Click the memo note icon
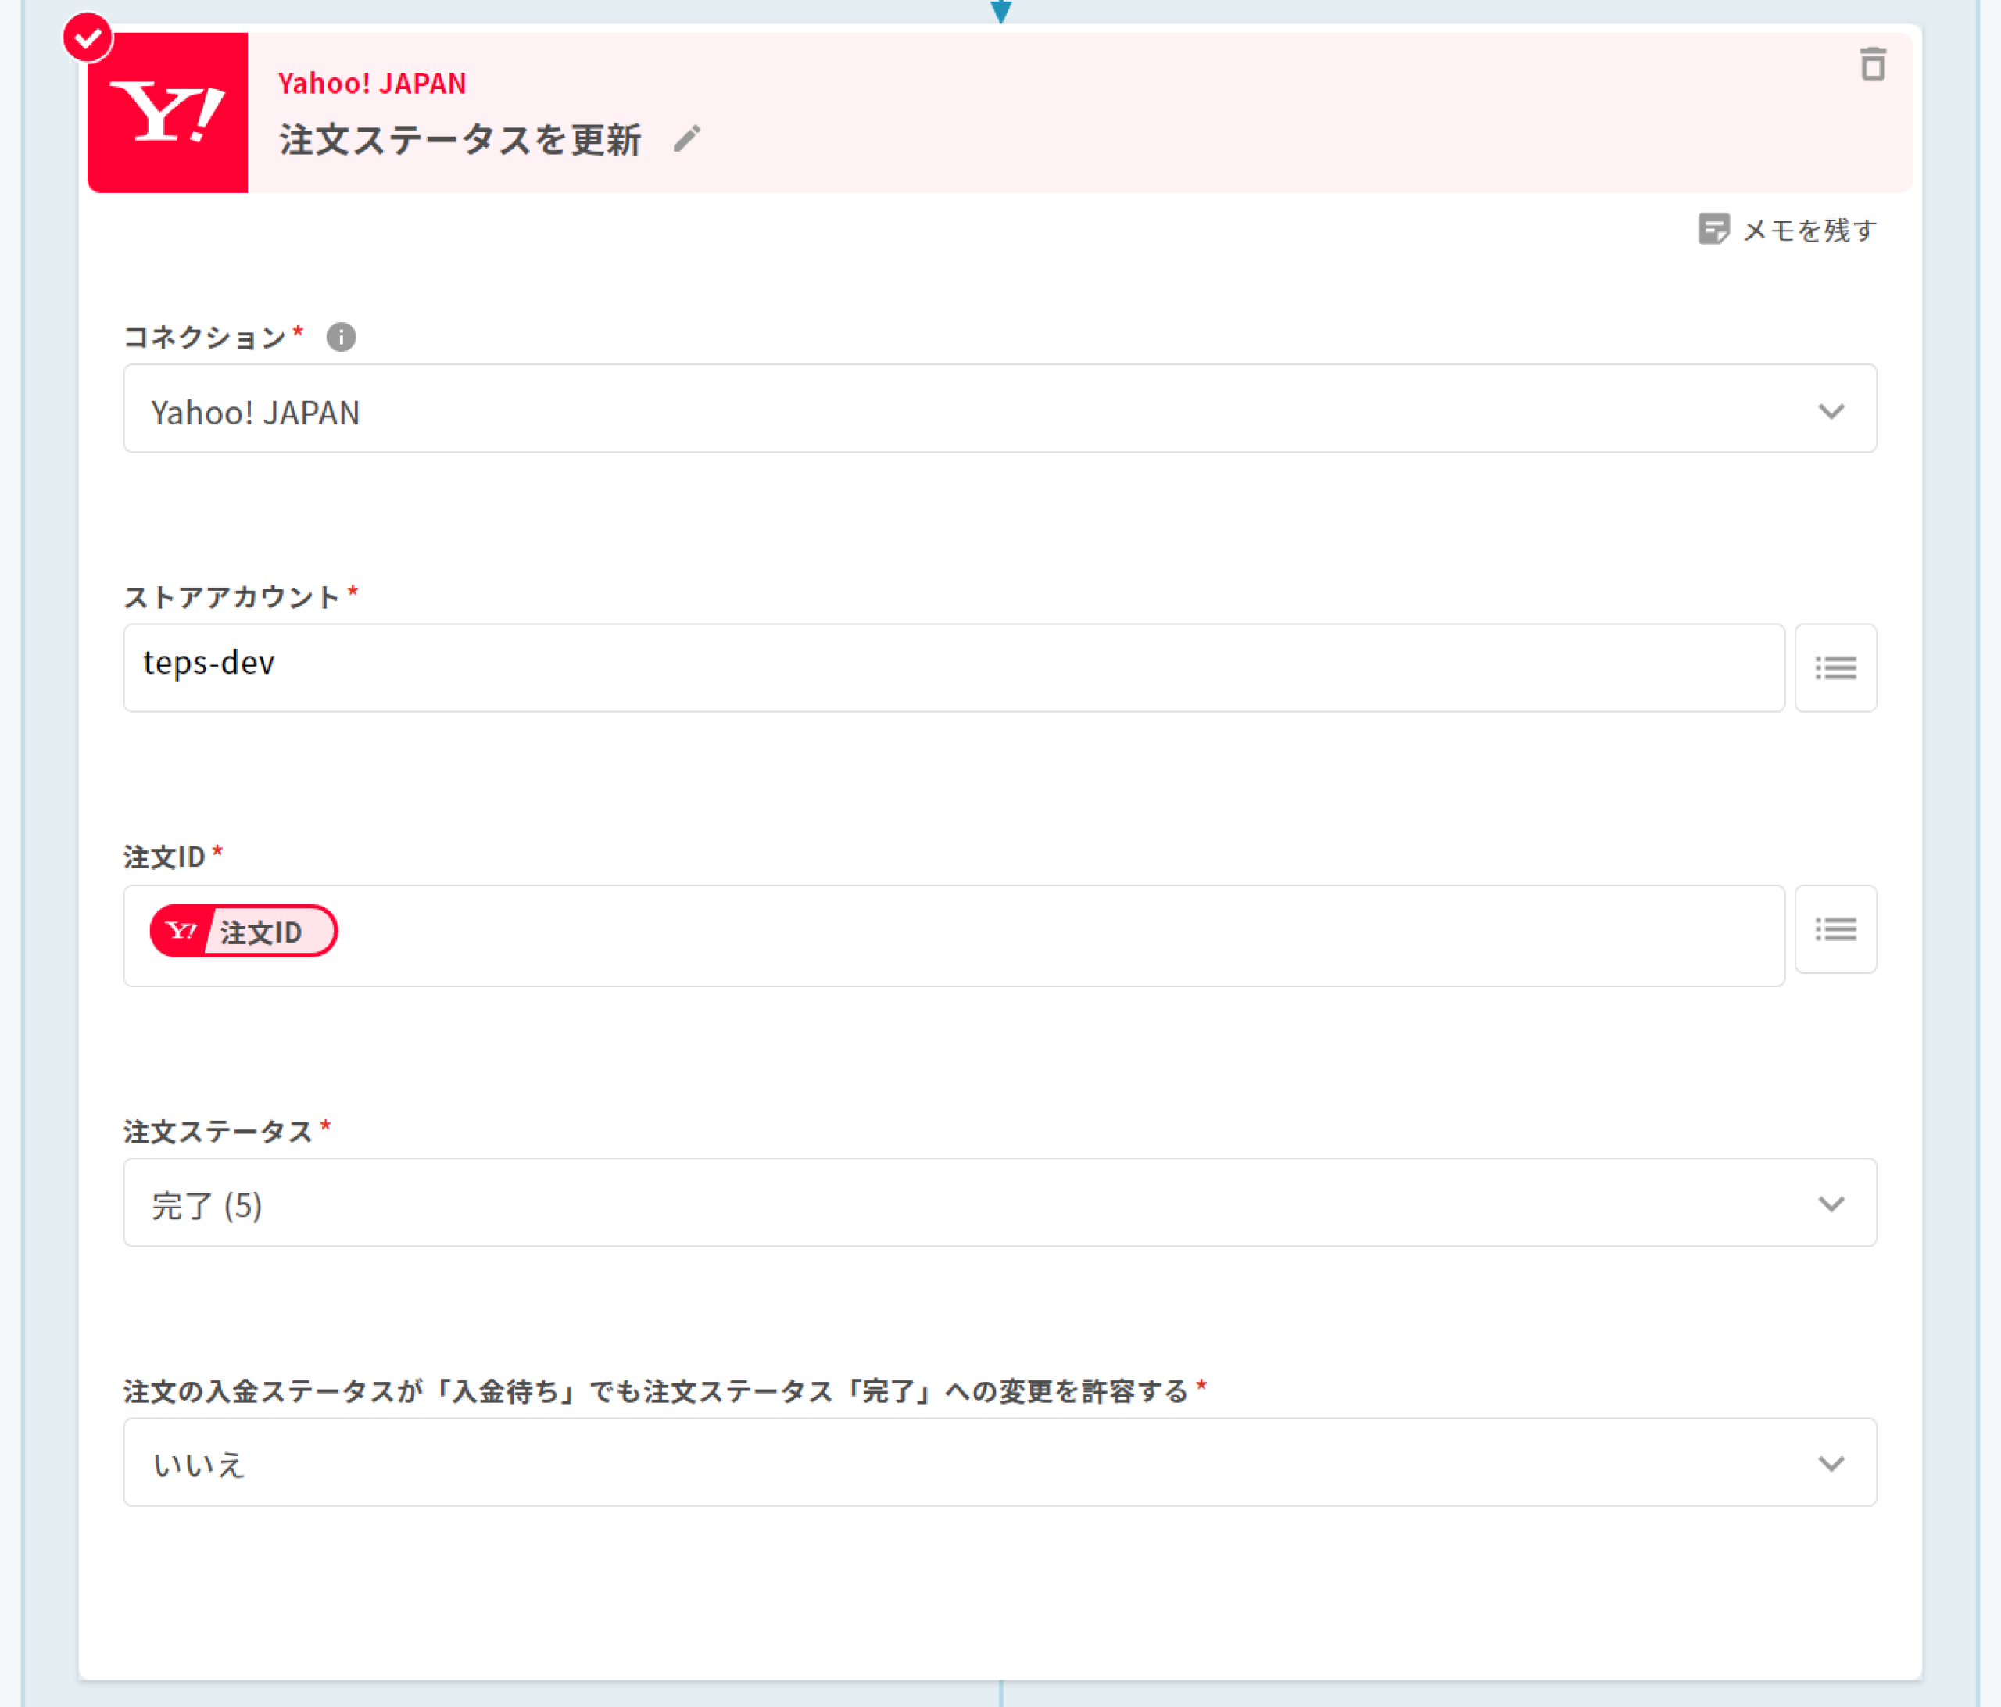Viewport: 2001px width, 1707px height. coord(1713,230)
